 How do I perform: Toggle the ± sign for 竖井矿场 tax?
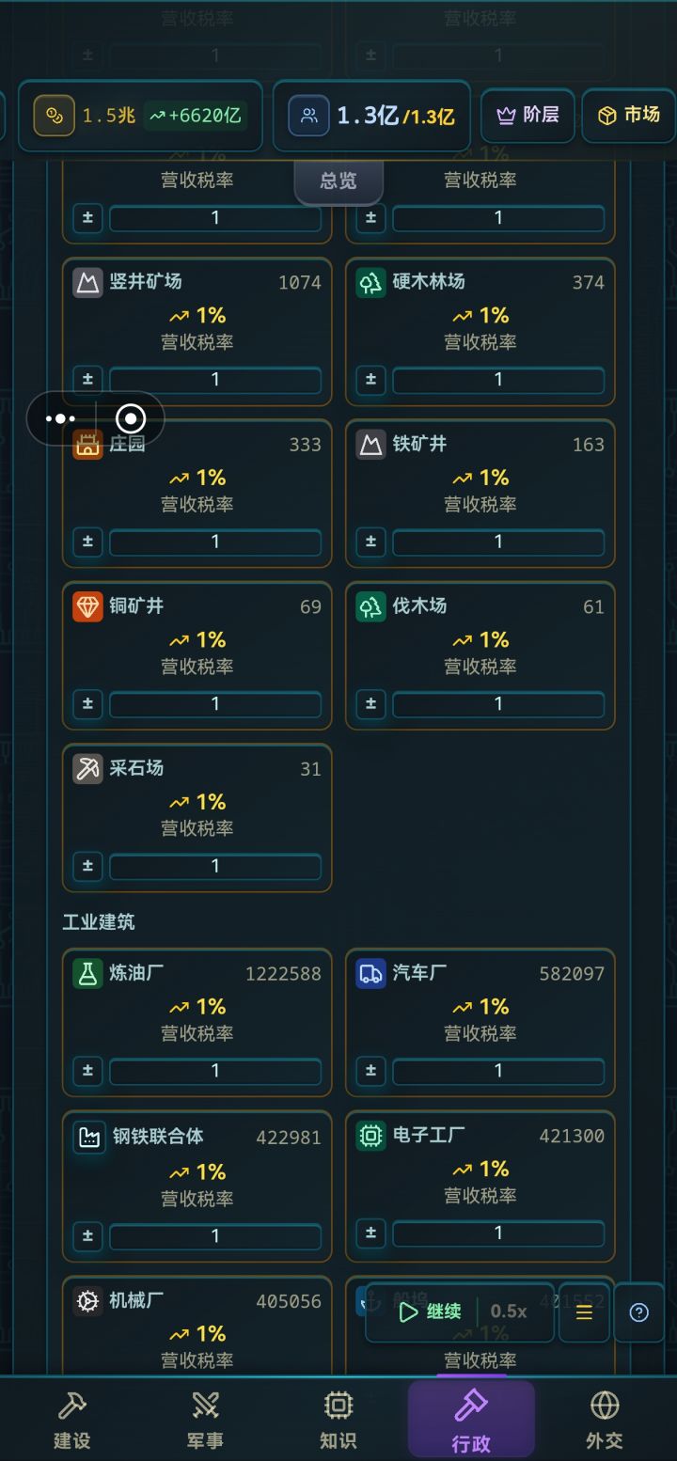pos(88,380)
